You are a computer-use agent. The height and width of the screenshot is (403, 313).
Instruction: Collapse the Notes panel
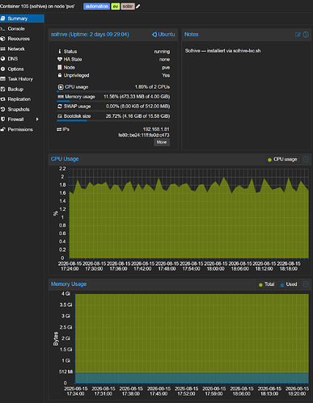pyautogui.click(x=306, y=35)
